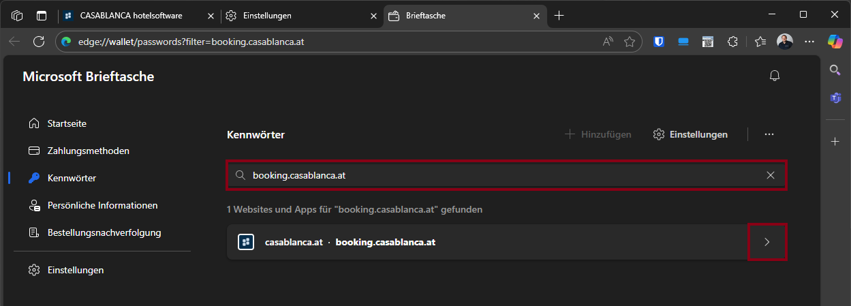Clear the booking.casablanca.at search text
Viewport: 851px width, 306px height.
[x=771, y=175]
